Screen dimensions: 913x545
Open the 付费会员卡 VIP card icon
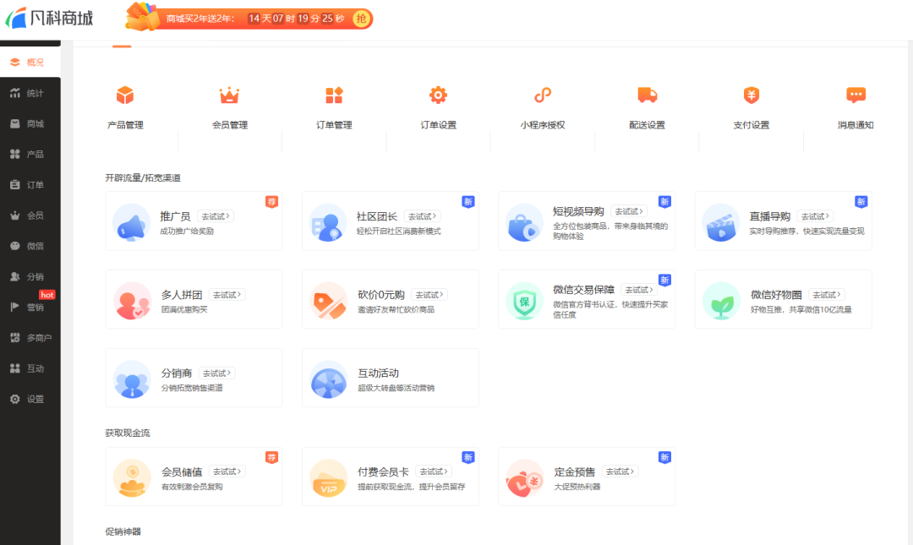coord(328,480)
